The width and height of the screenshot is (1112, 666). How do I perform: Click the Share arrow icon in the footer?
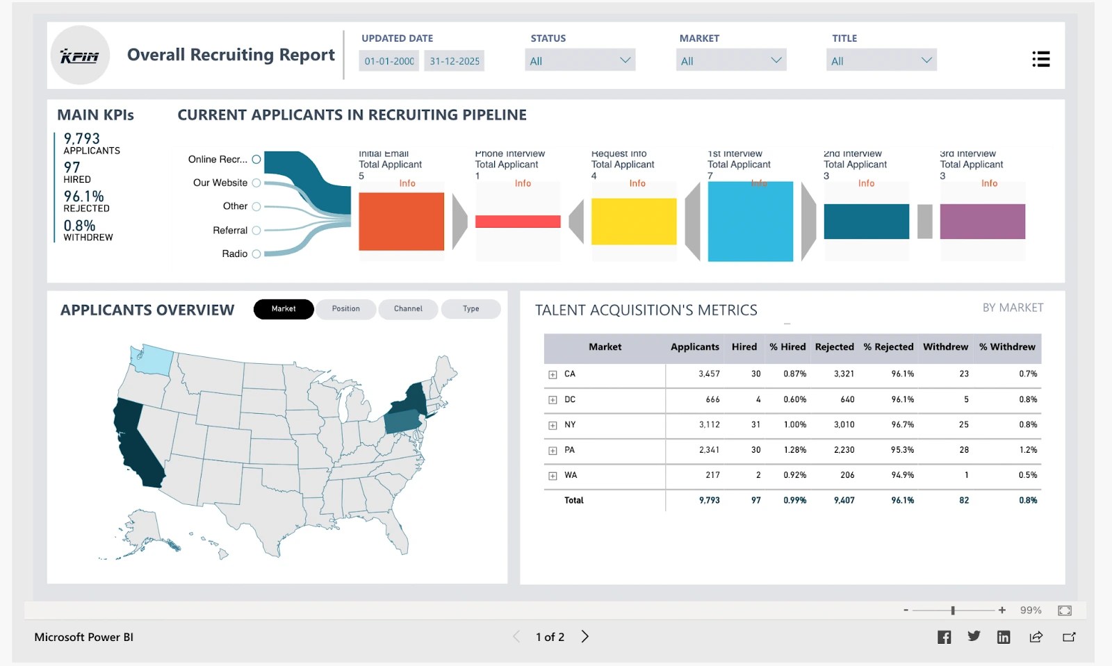[x=1035, y=636]
